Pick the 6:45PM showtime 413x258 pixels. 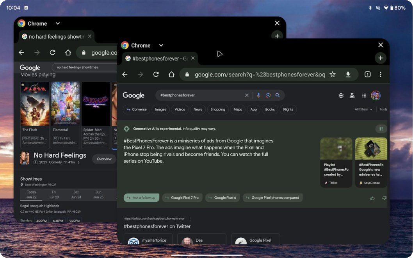pos(58,221)
